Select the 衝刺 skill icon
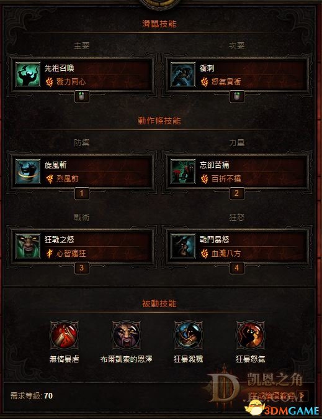Viewport: 322px width, 419px height. [x=183, y=75]
